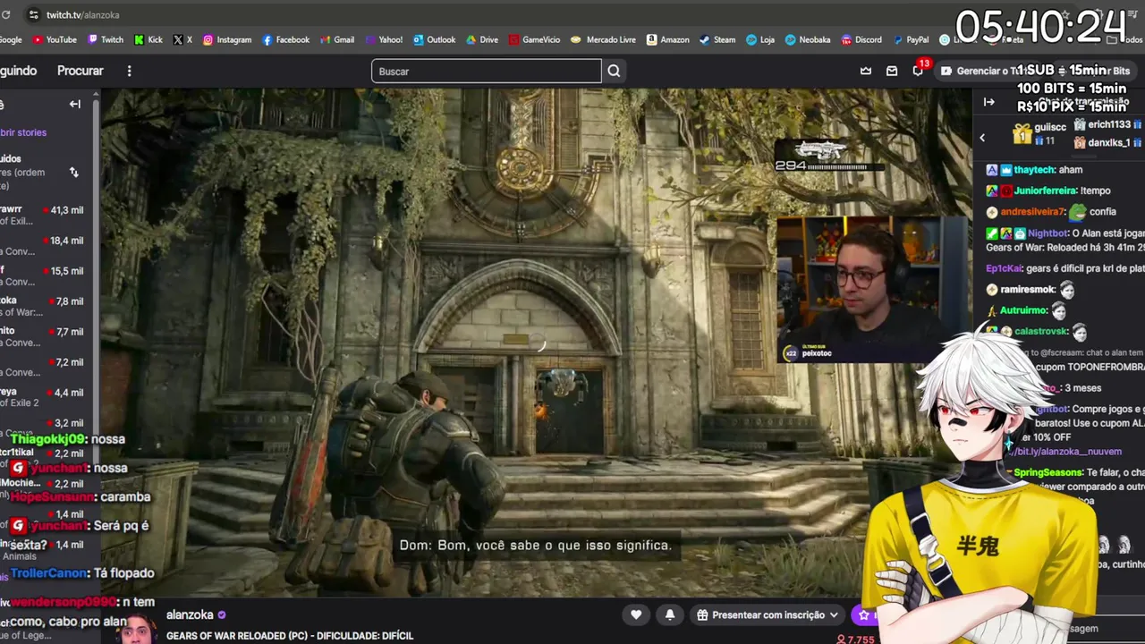Toggle sort order of followed channels
The image size is (1145, 644).
74,172
